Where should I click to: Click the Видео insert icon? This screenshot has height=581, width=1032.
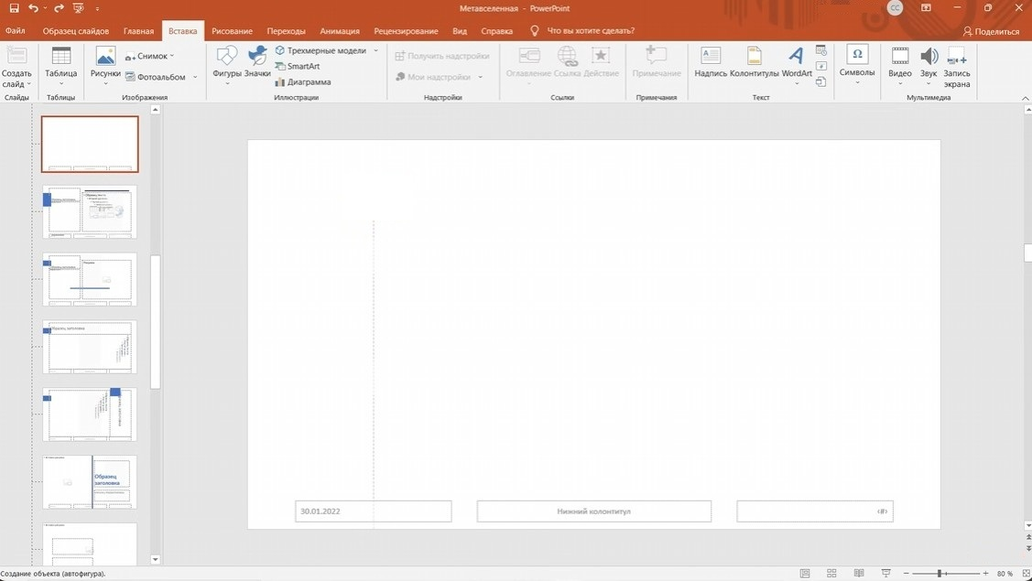click(900, 64)
